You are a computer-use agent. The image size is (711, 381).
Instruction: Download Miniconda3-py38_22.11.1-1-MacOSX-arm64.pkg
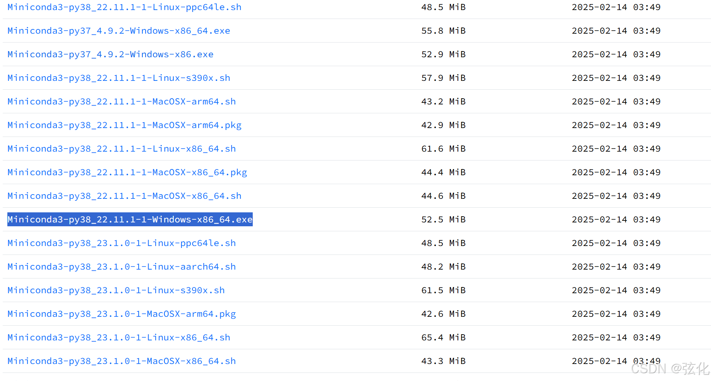(x=124, y=125)
